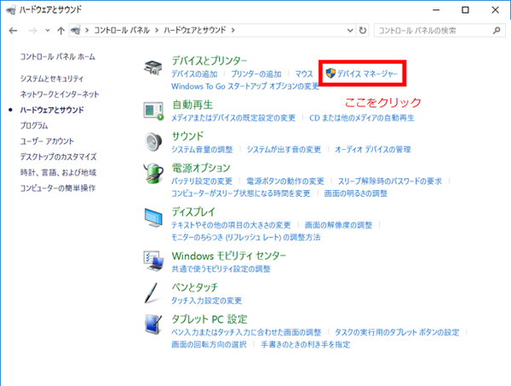The width and height of the screenshot is (511, 386).
Task: Click the title bar window icon
Action: coord(11,9)
